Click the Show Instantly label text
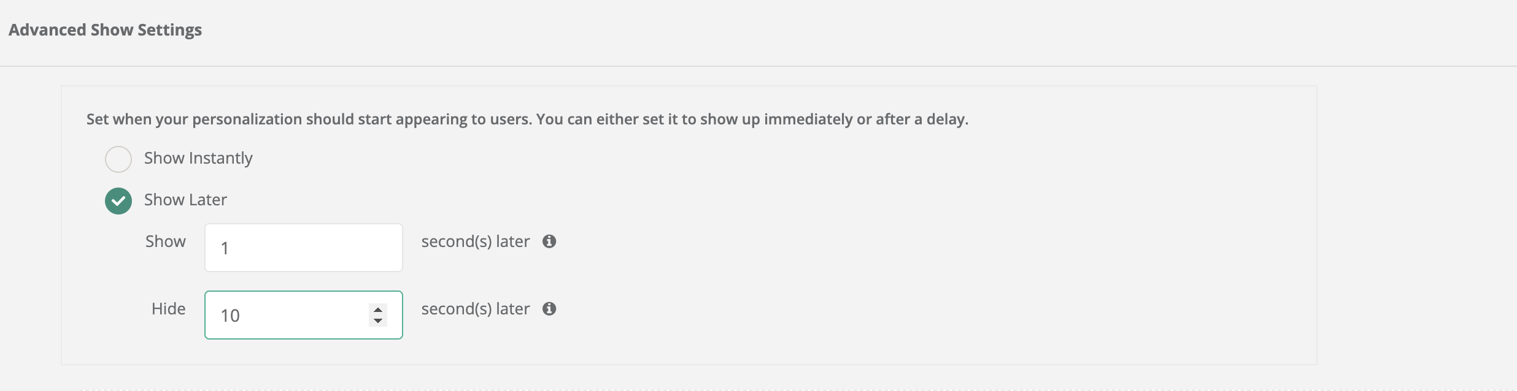 (198, 158)
